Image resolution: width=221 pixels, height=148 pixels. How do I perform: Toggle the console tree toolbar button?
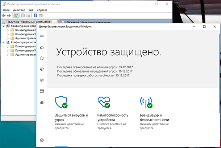[16, 16]
